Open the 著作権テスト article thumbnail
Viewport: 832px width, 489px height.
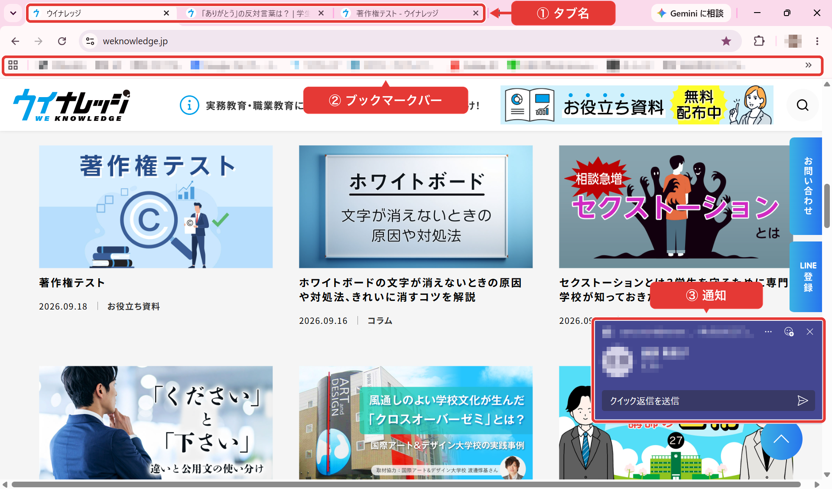(156, 207)
